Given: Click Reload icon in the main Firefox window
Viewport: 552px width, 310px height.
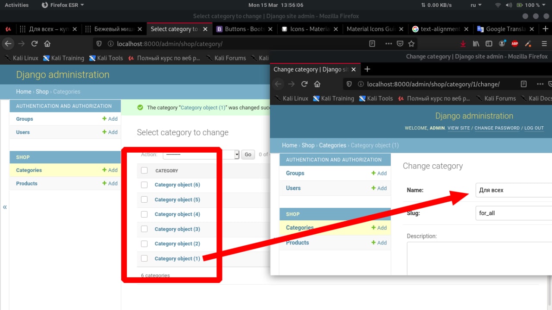Looking at the screenshot, I should (34, 44).
